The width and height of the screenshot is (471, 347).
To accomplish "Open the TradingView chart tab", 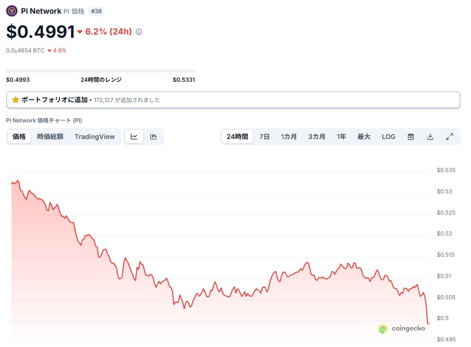I will click(94, 137).
